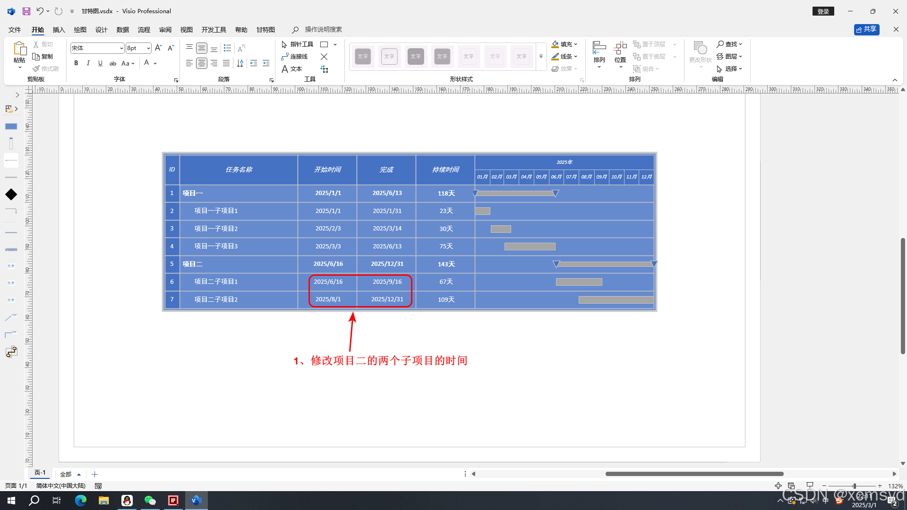
Task: Click the connection point X tool
Action: tap(324, 57)
